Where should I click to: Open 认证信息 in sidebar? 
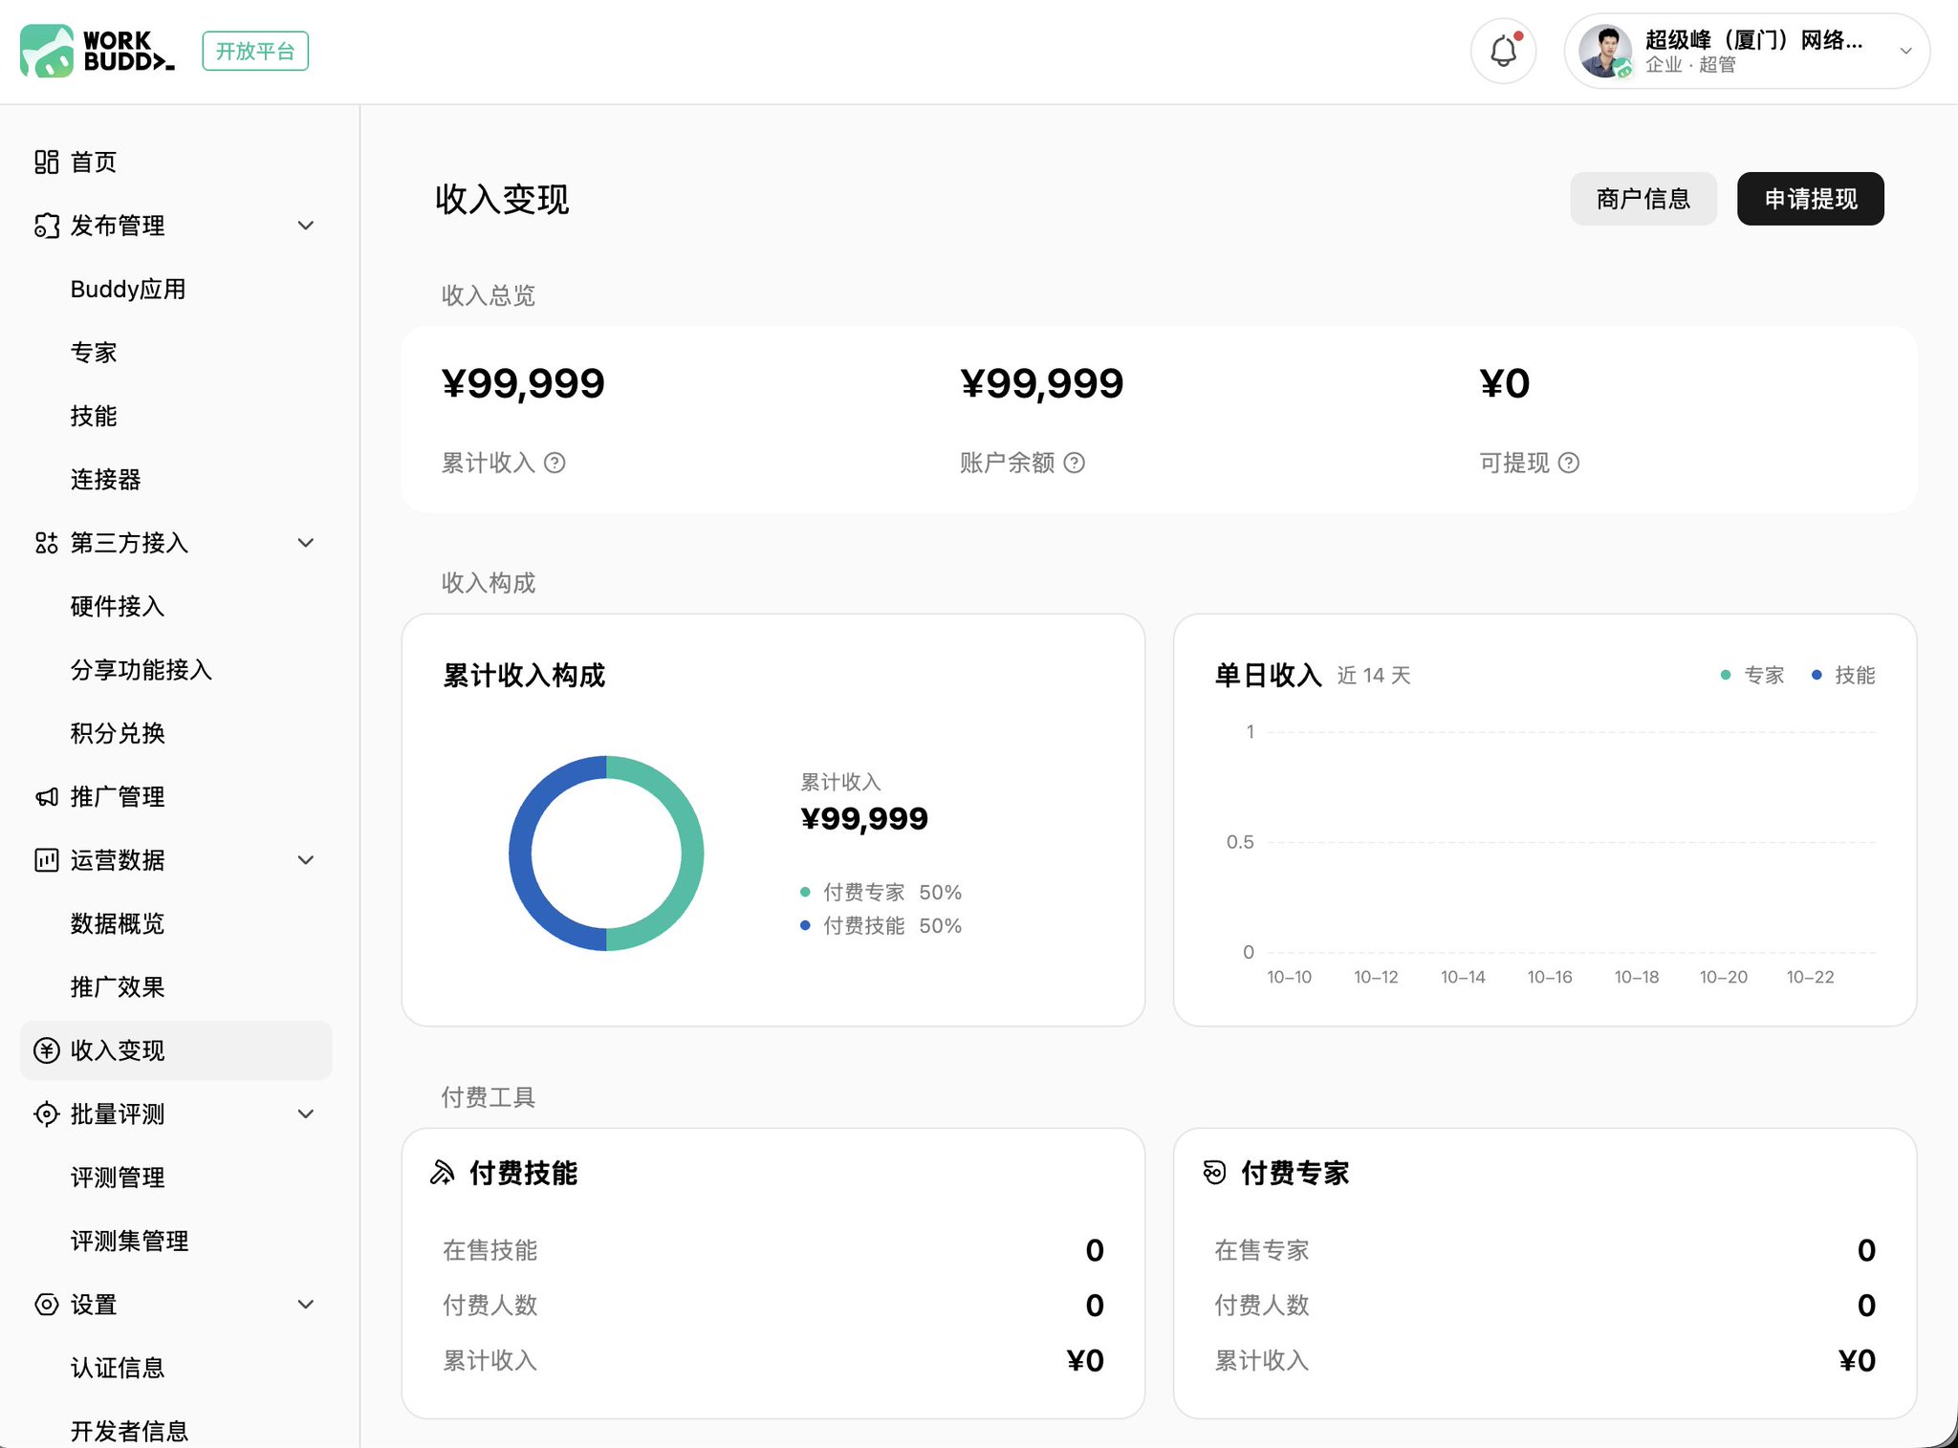(118, 1368)
